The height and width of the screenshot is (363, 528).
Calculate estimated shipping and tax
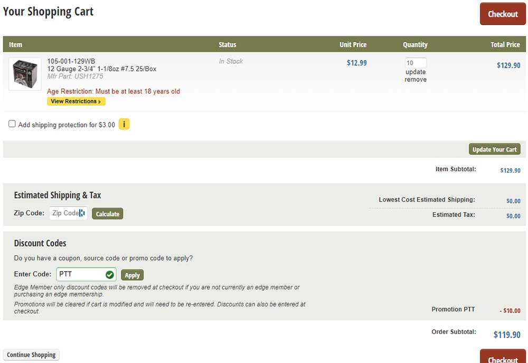click(x=107, y=214)
